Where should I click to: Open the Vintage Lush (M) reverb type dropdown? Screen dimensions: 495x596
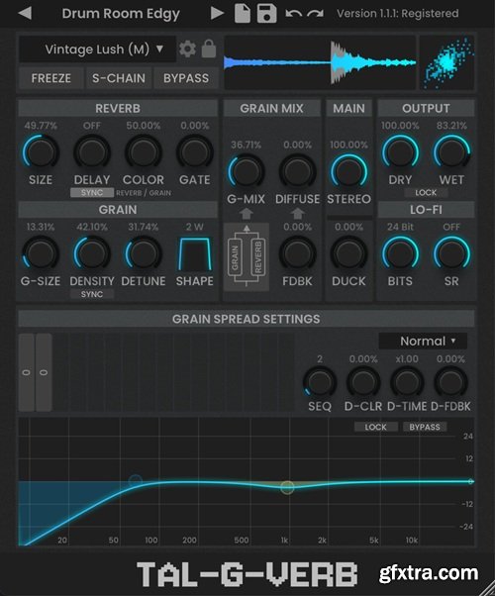click(x=98, y=50)
